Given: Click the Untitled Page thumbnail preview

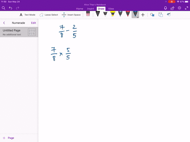Looking at the screenshot, I should pos(32,32).
